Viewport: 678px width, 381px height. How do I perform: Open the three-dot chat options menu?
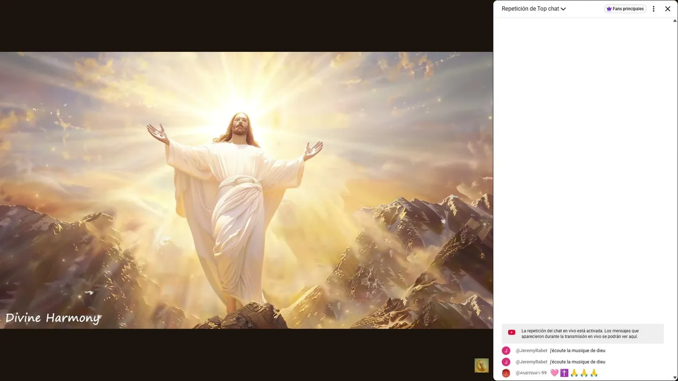click(x=654, y=9)
